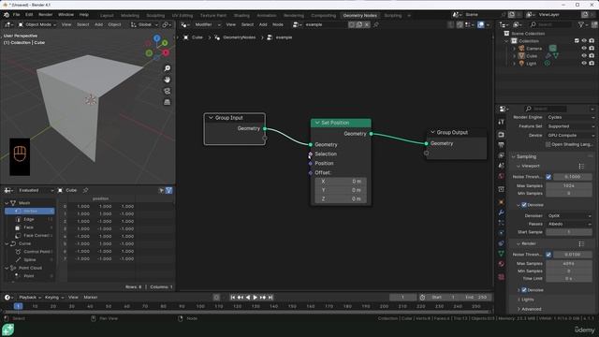This screenshot has width=599, height=337.
Task: Enable Open Shading Language checkbox
Action: point(548,144)
